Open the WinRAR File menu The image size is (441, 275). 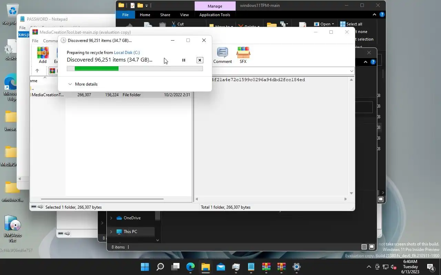(x=35, y=41)
